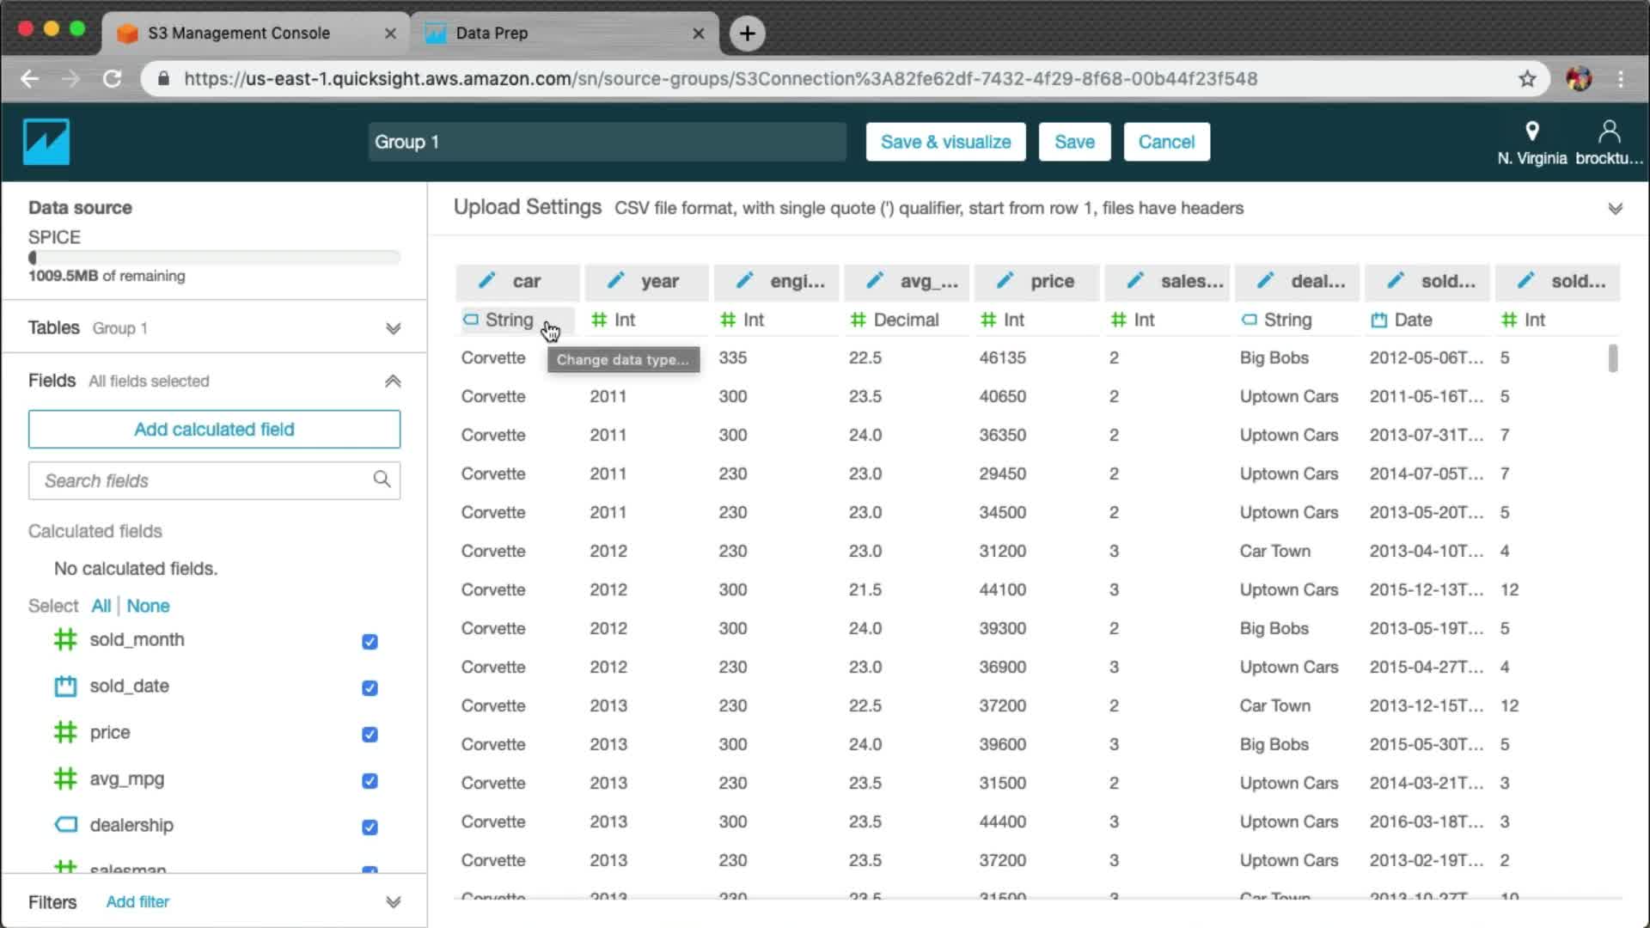Click the pencil icon on the car column
Screen dimensions: 1650x928
coord(487,281)
